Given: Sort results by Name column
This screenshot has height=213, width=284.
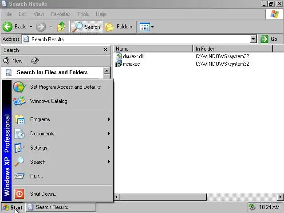Looking at the screenshot, I should [x=153, y=48].
